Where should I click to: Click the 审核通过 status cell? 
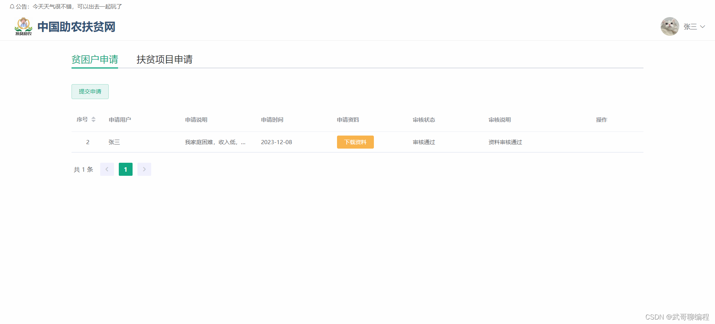[424, 142]
